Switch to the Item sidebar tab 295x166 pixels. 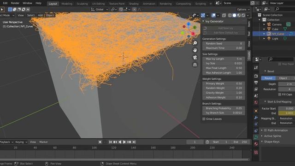point(249,24)
